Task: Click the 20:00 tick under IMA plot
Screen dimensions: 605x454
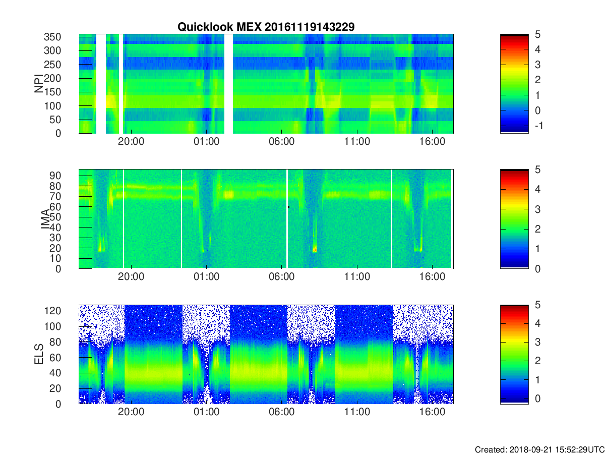Action: pos(131,277)
